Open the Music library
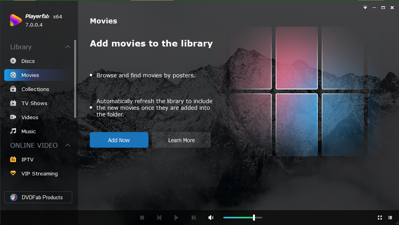 click(38, 131)
